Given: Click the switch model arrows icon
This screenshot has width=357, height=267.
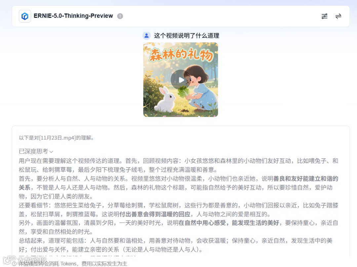Looking at the screenshot, I should point(338,16).
